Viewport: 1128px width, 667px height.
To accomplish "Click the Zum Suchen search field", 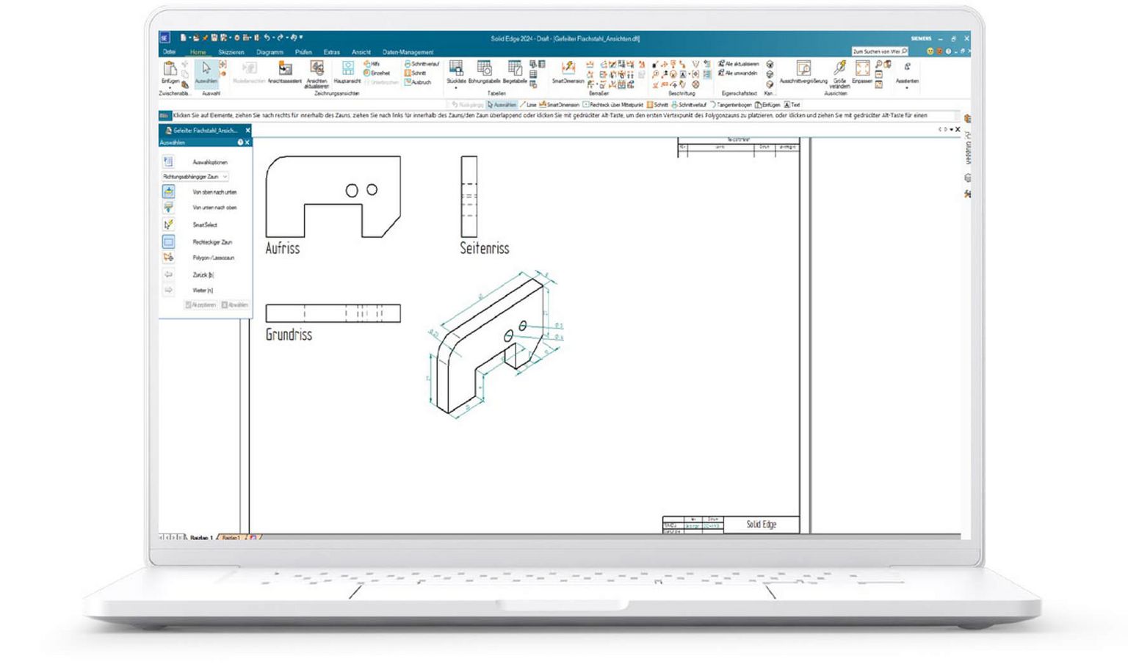I will [x=877, y=51].
